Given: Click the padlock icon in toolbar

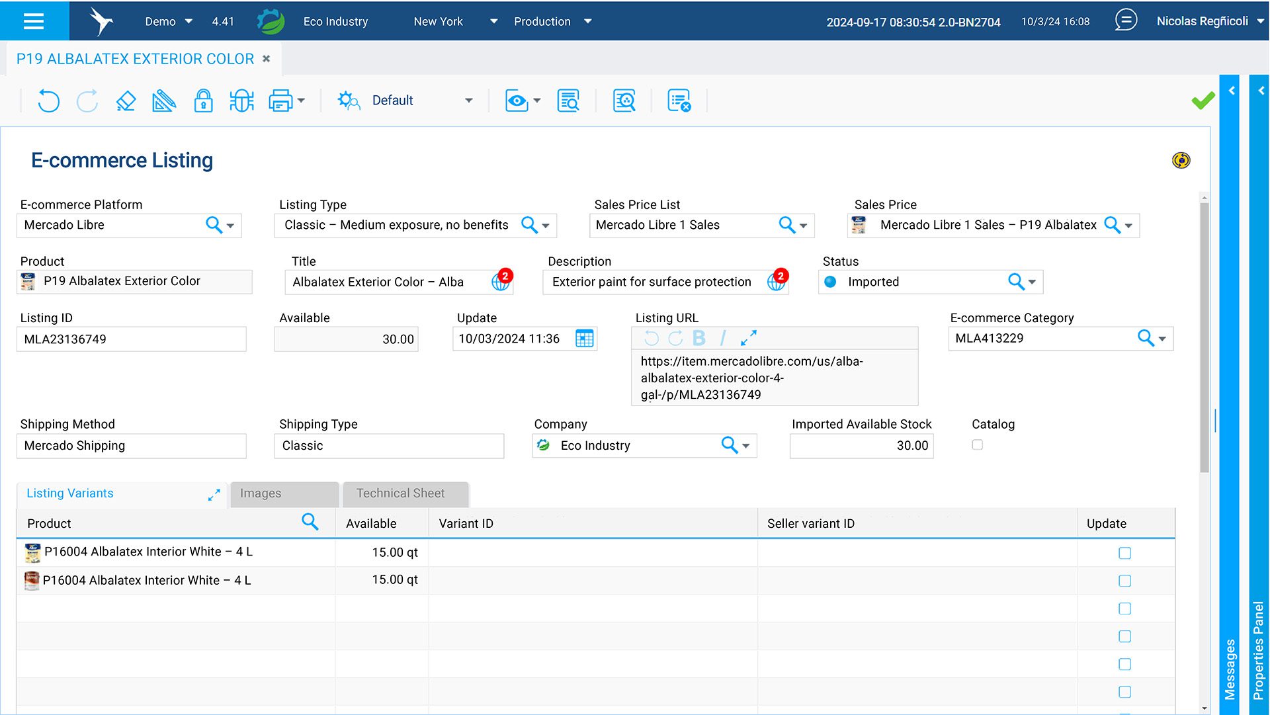Looking at the screenshot, I should point(203,101).
